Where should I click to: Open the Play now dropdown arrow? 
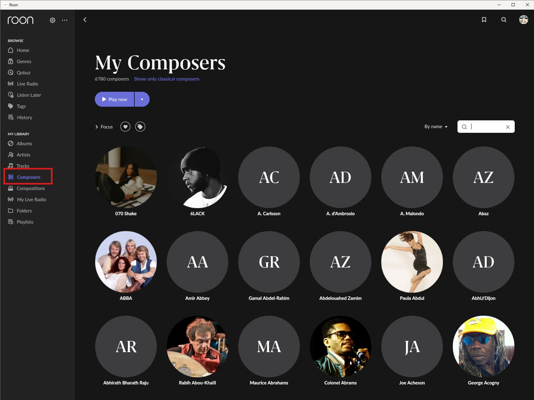(x=142, y=99)
